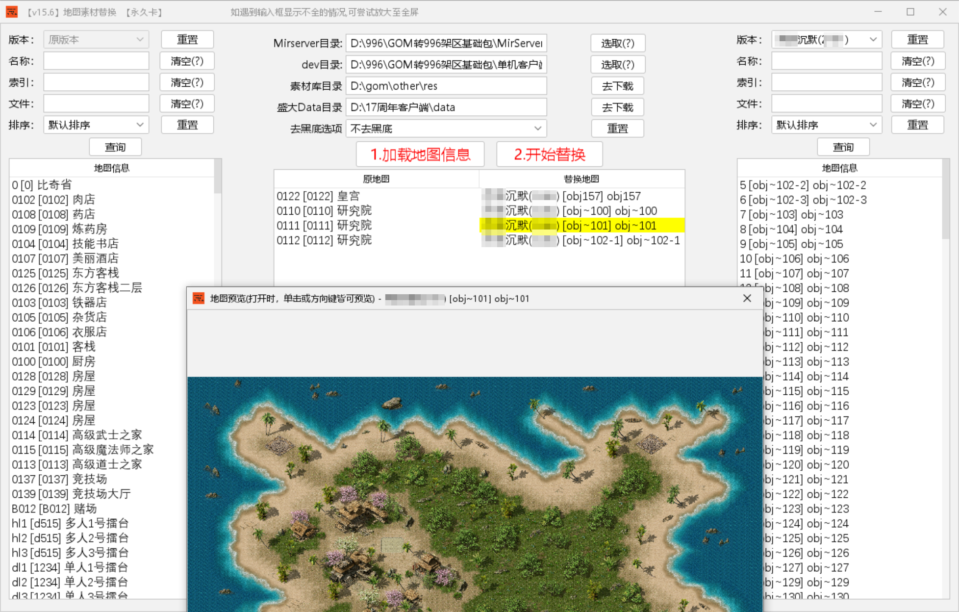Viewport: 959px width, 612px height.
Task: Clear the left 索引 field with 清空(?)
Action: (x=187, y=82)
